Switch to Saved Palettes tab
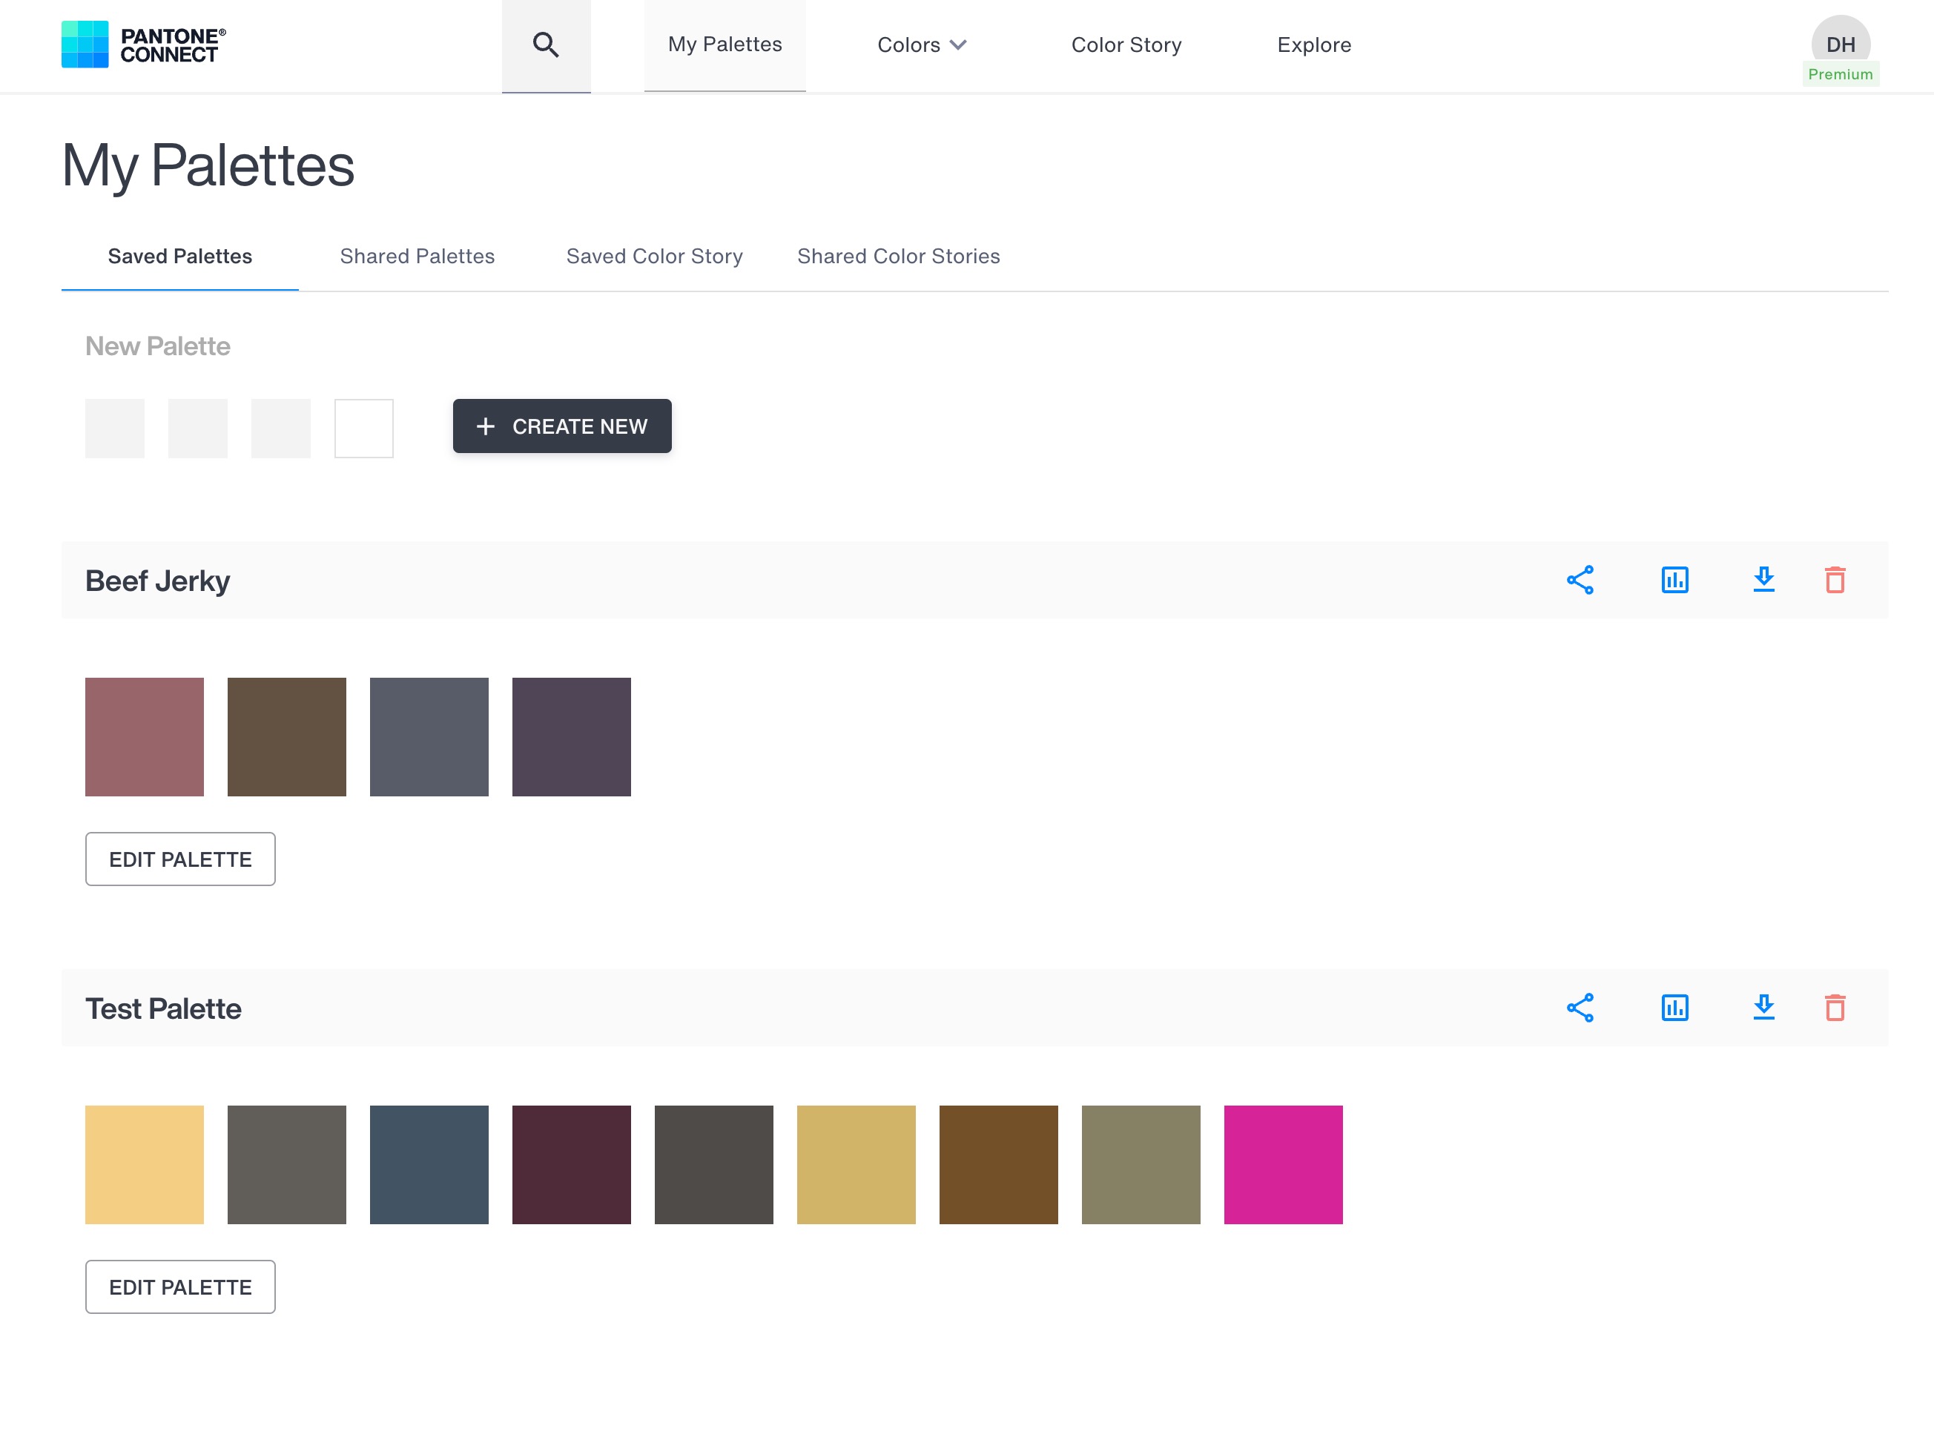 [179, 257]
